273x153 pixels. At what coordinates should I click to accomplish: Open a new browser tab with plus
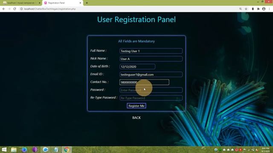pos(87,3)
